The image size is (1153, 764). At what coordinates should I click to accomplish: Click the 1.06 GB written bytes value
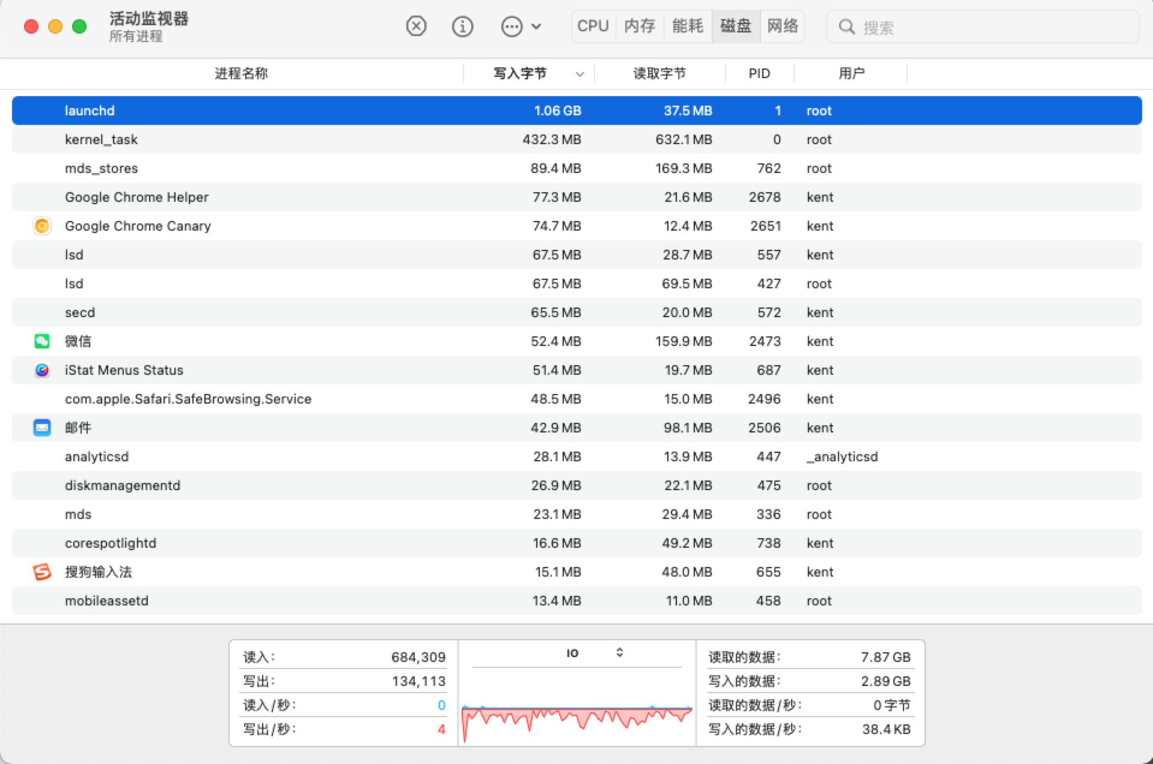(x=557, y=111)
